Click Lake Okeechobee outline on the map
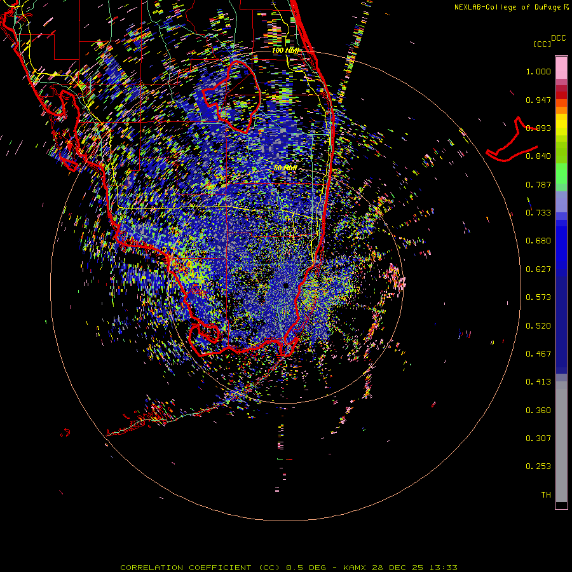The width and height of the screenshot is (572, 572). 231,97
